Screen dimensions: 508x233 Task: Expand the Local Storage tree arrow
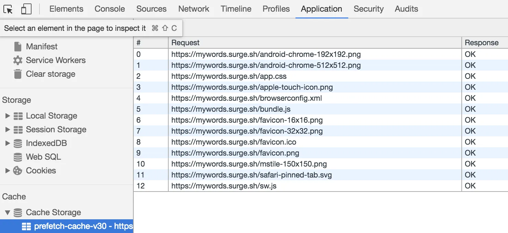(8, 116)
